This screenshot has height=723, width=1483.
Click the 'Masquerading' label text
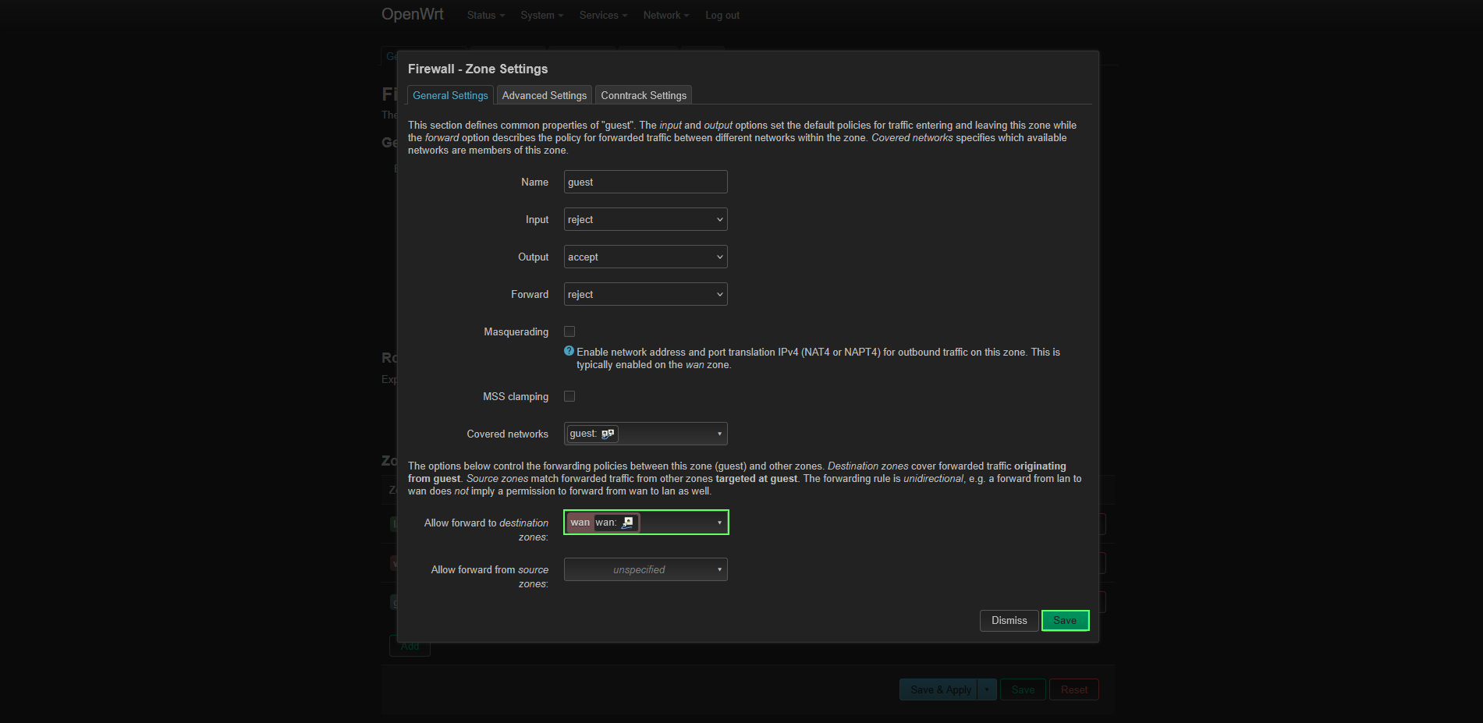516,331
